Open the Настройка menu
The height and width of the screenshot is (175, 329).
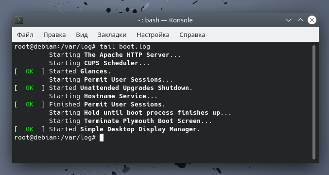click(x=153, y=35)
